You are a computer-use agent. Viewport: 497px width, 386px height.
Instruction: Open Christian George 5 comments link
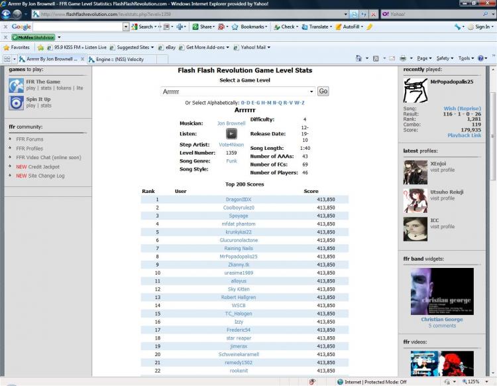pyautogui.click(x=442, y=326)
